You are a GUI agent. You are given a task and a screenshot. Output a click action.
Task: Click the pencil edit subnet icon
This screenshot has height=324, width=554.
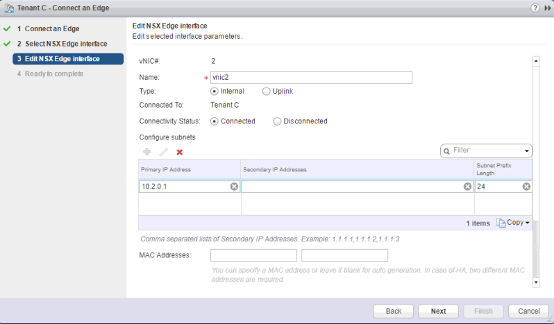[164, 152]
